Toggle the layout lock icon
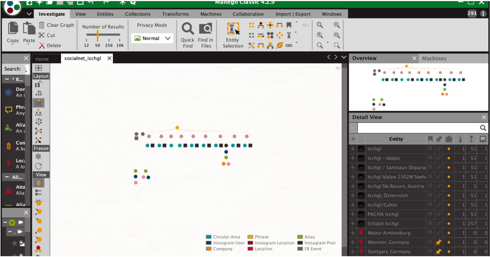Image resolution: width=490 pixels, height=257 pixels. 38,84
